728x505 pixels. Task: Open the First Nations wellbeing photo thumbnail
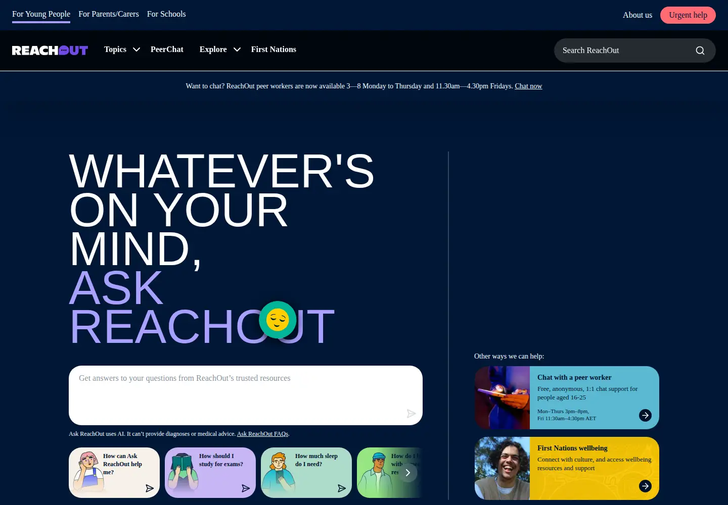click(502, 469)
